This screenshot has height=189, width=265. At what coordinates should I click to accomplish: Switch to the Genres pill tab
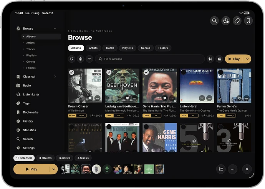click(x=146, y=48)
